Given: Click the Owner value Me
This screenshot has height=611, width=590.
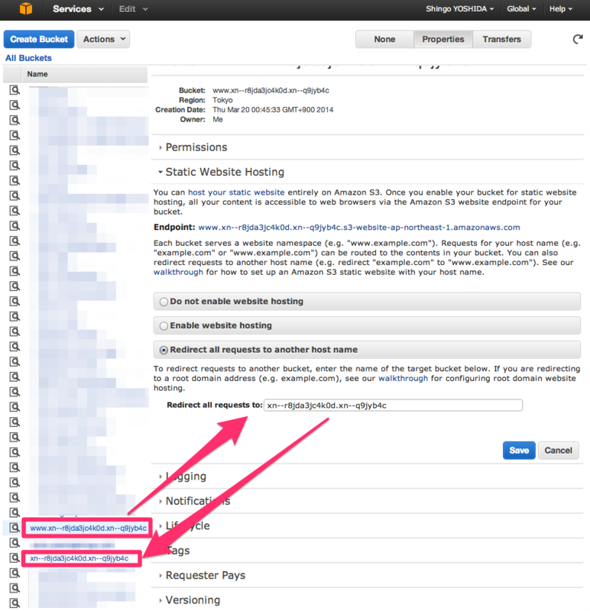Looking at the screenshot, I should click(x=218, y=120).
